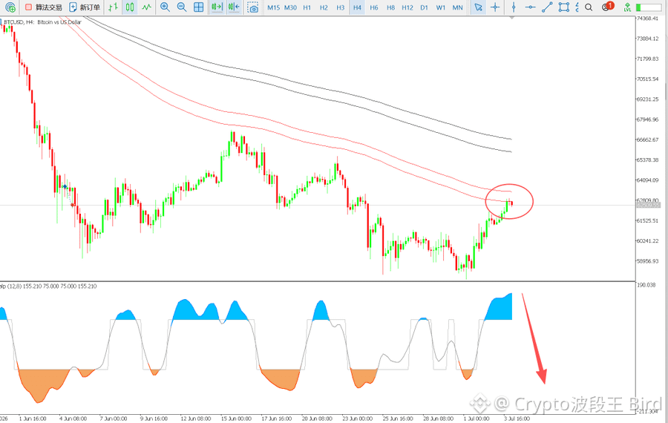Click the green LVL signal icon
Viewport: 668px width, 423px height.
point(627,7)
